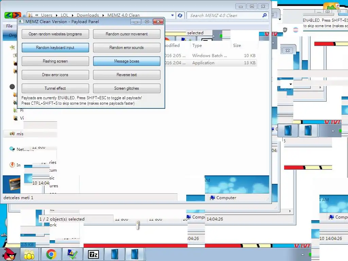This screenshot has height=261, width=348.
Task: Click the 'detceles meti 1' status text
Action: [x=18, y=197]
